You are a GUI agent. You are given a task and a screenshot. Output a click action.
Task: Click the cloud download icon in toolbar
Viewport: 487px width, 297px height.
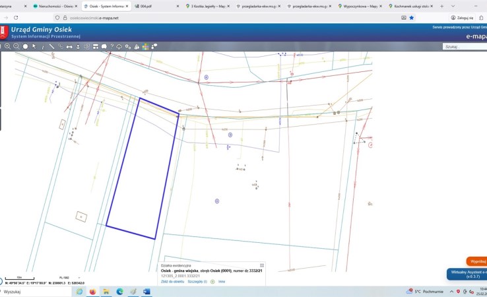[x=119, y=46]
